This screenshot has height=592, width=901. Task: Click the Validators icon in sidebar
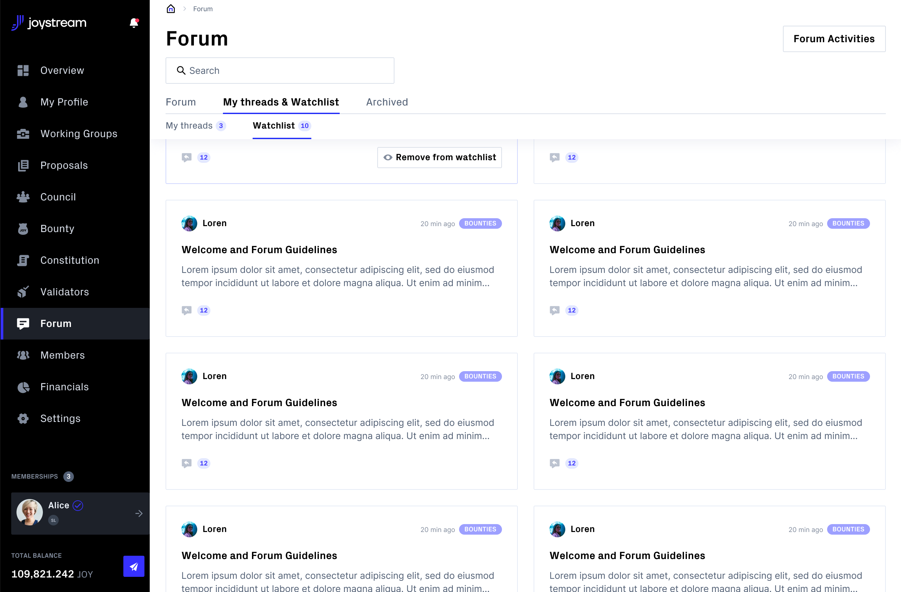point(23,292)
